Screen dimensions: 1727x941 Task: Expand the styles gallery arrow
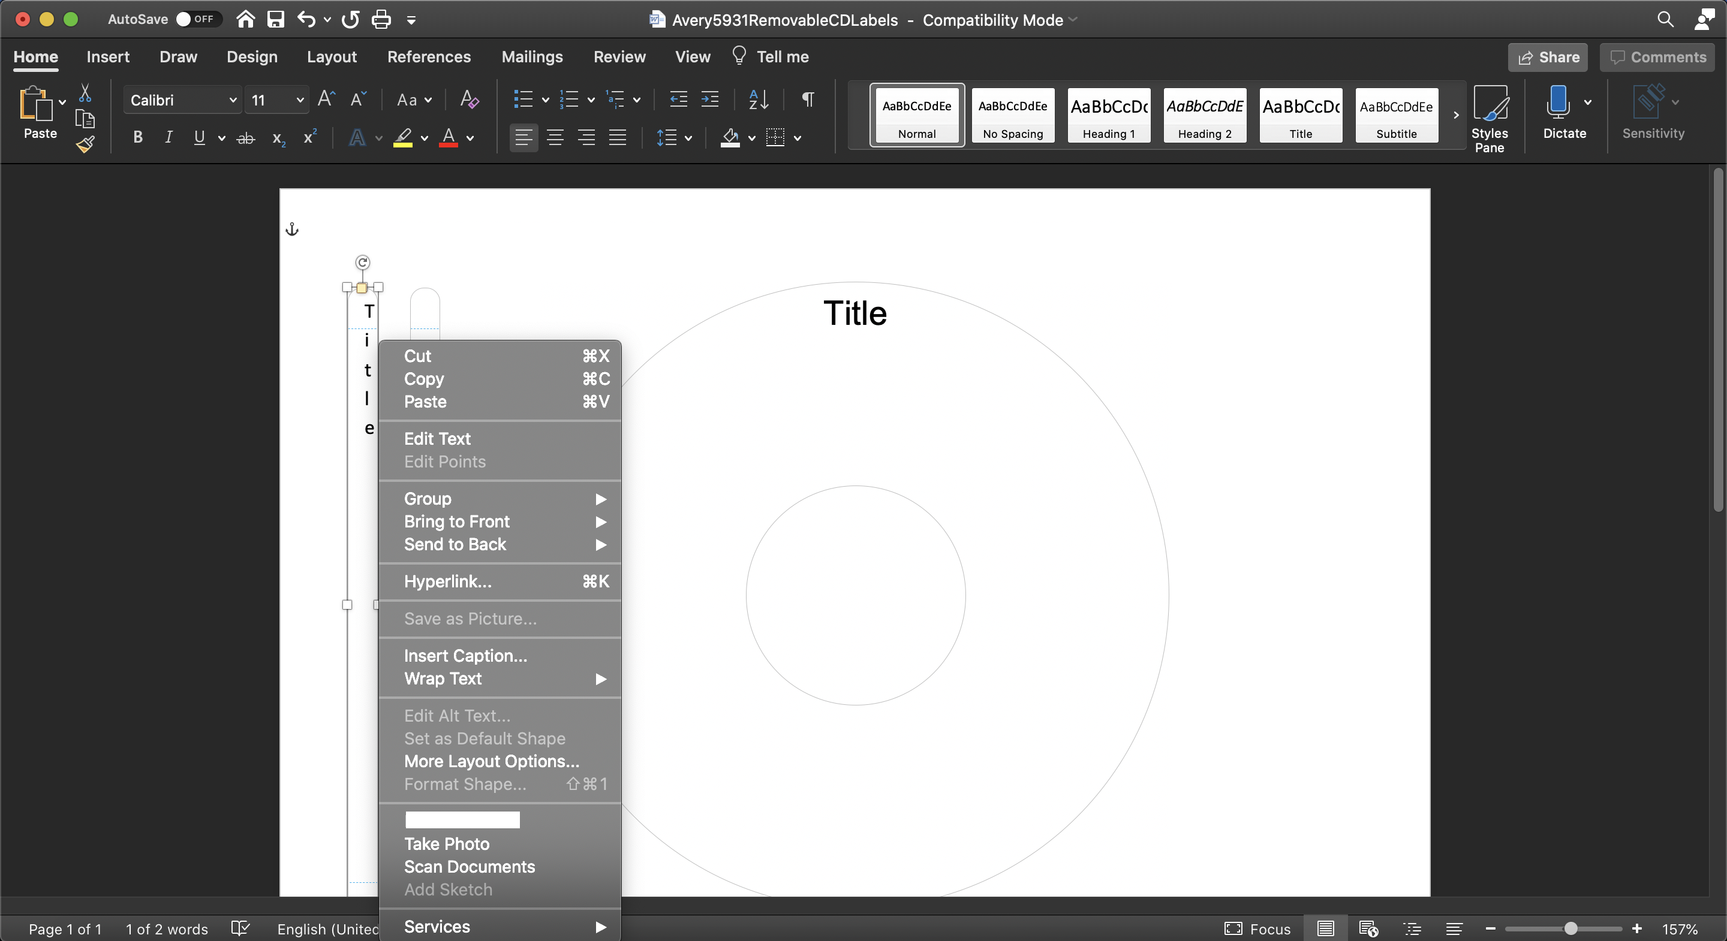pyautogui.click(x=1455, y=115)
